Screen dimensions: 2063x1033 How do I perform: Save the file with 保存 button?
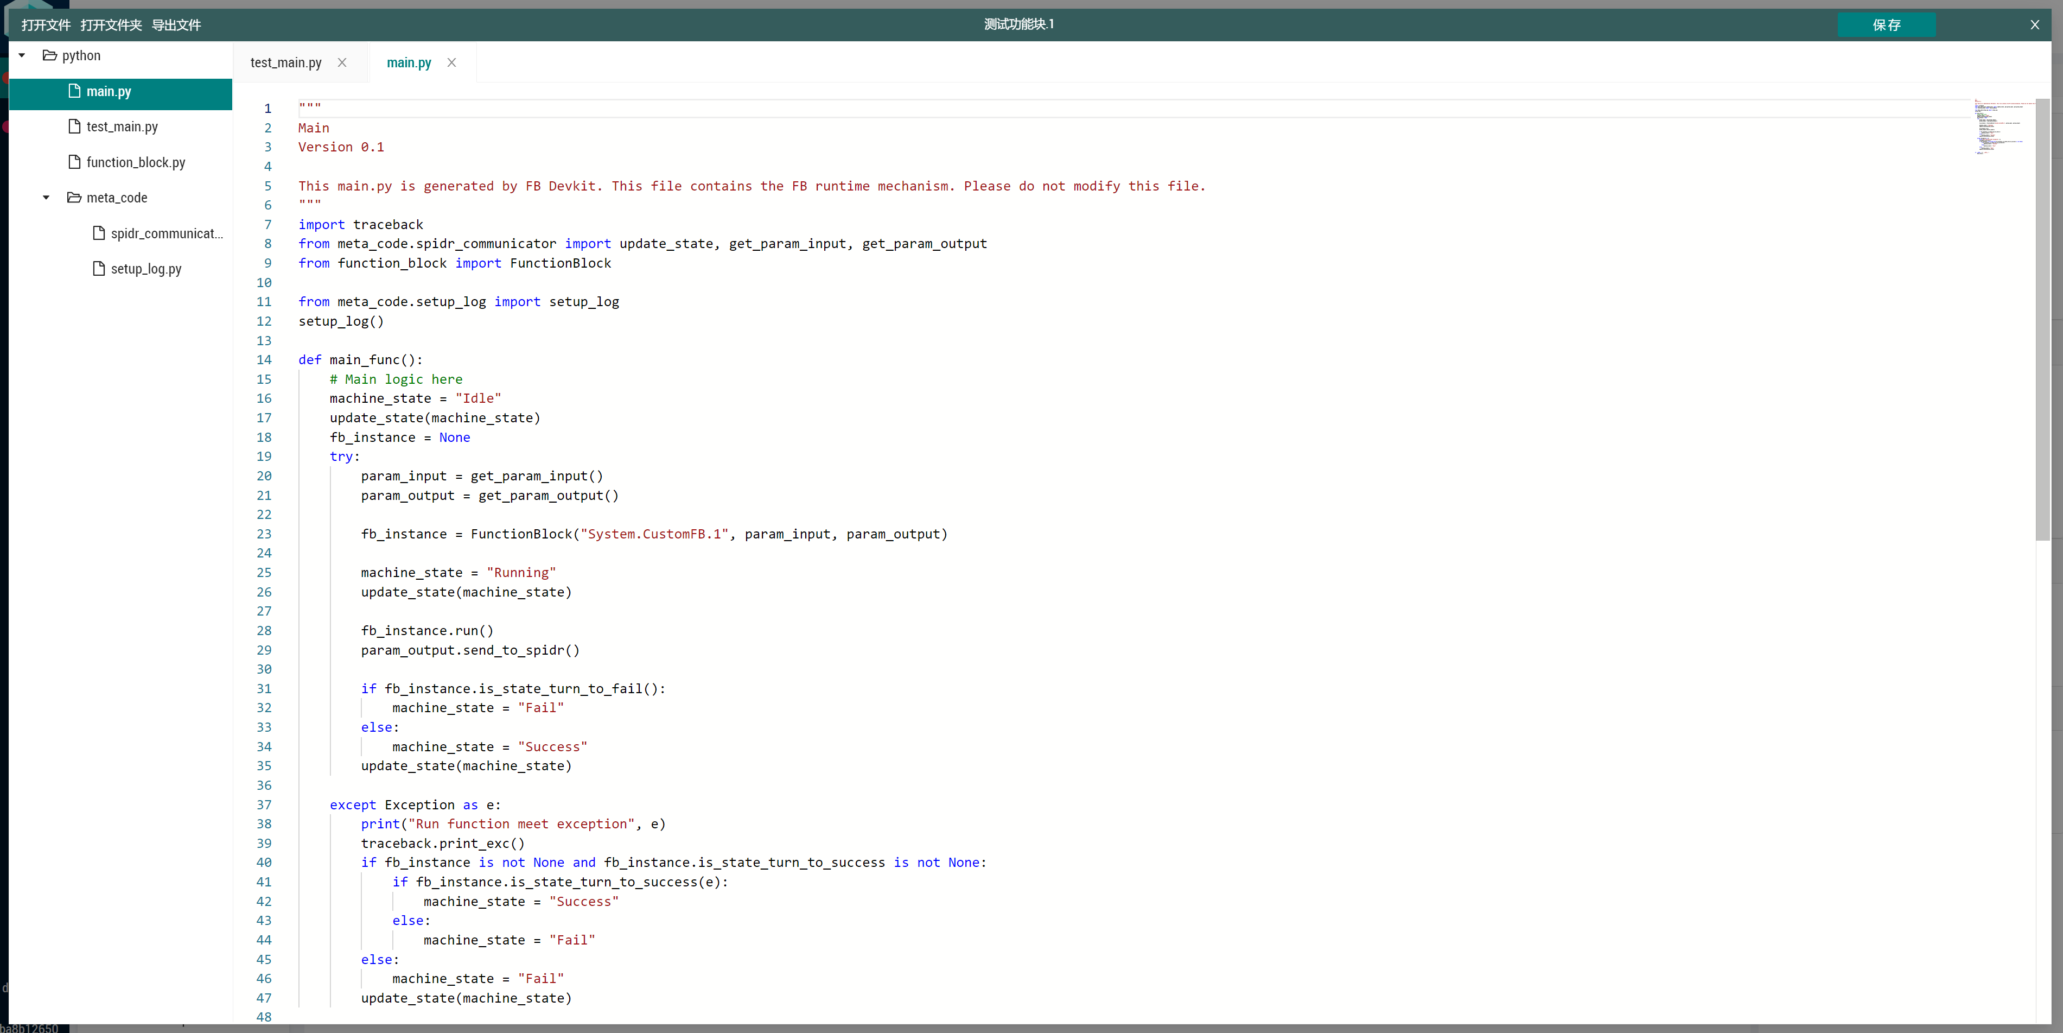(x=1886, y=25)
